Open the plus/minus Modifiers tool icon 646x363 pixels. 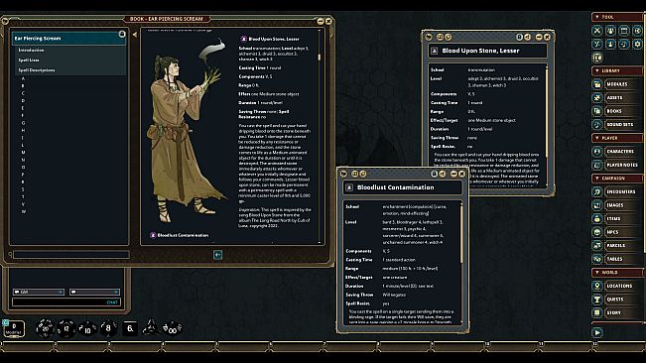click(597, 44)
